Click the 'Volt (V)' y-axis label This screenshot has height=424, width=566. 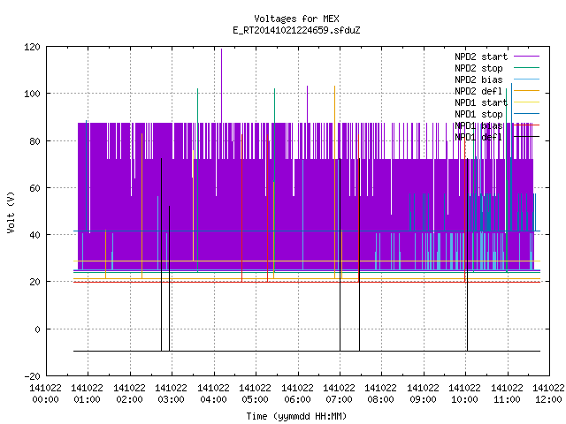(11, 212)
